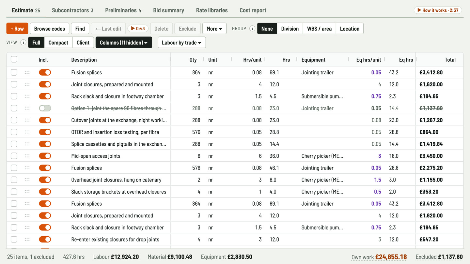Screen dimensions: 470x264
Task: Click drag handle for OTDR and insertion loss testing
Action: [27, 132]
